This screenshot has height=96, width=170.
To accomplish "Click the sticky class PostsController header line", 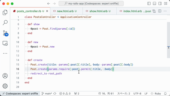I will click(58, 17).
